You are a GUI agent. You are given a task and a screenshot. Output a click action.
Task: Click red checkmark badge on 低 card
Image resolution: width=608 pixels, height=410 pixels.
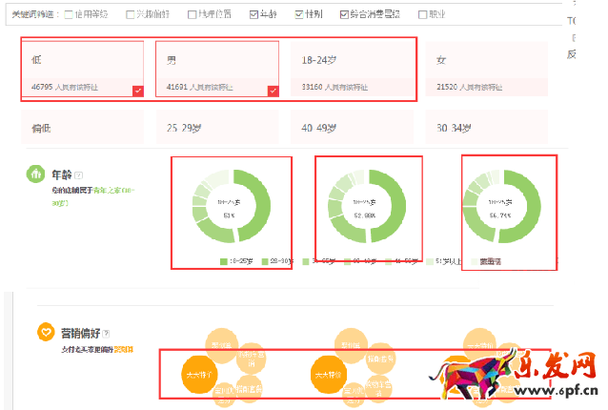(x=138, y=91)
